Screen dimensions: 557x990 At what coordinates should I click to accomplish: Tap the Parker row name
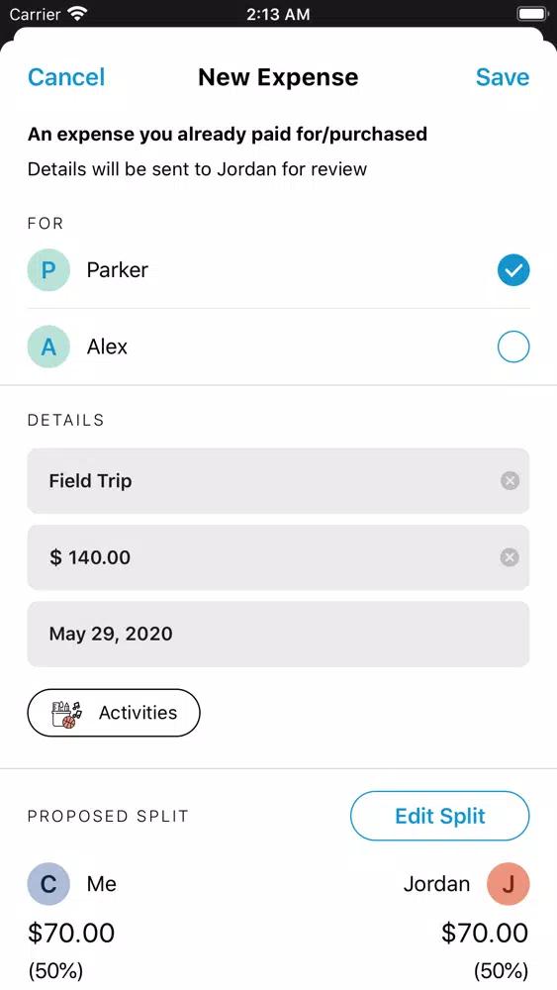[x=118, y=270]
